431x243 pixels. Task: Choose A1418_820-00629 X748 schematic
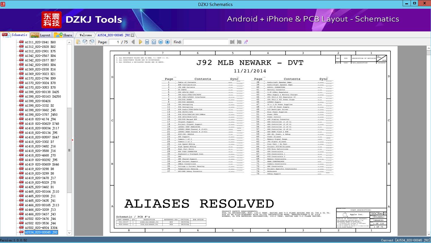tap(42, 124)
